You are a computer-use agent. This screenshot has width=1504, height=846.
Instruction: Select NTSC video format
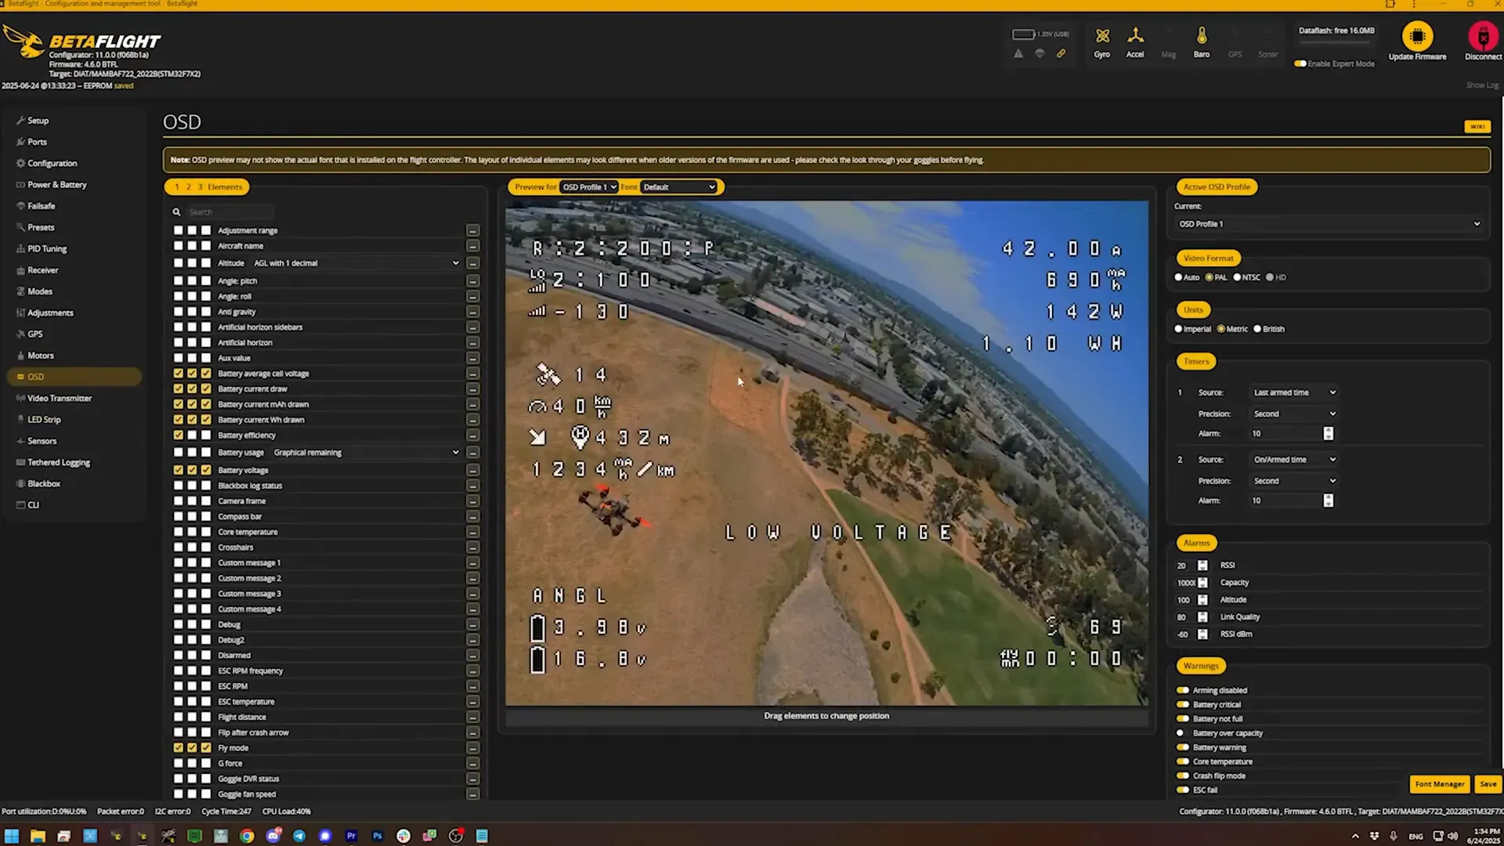[1237, 277]
